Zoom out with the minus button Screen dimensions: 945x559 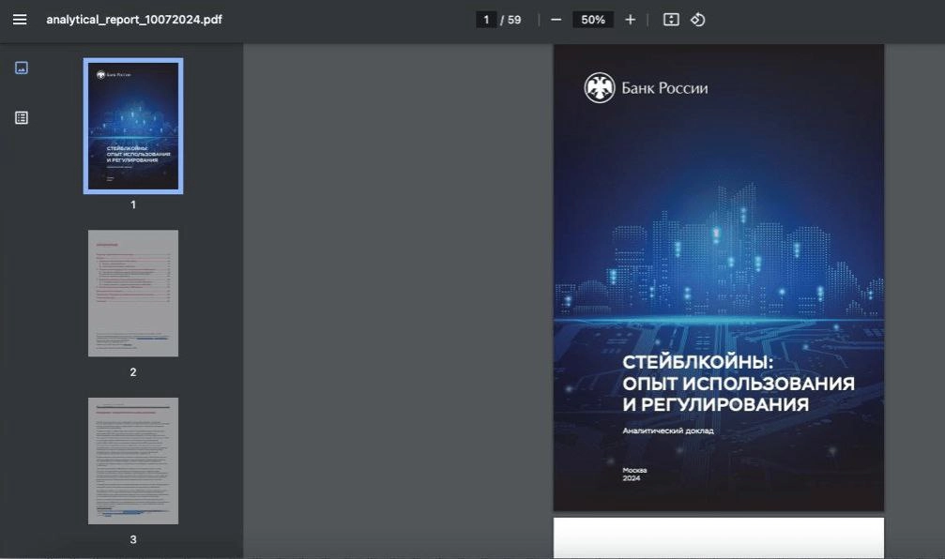[556, 20]
